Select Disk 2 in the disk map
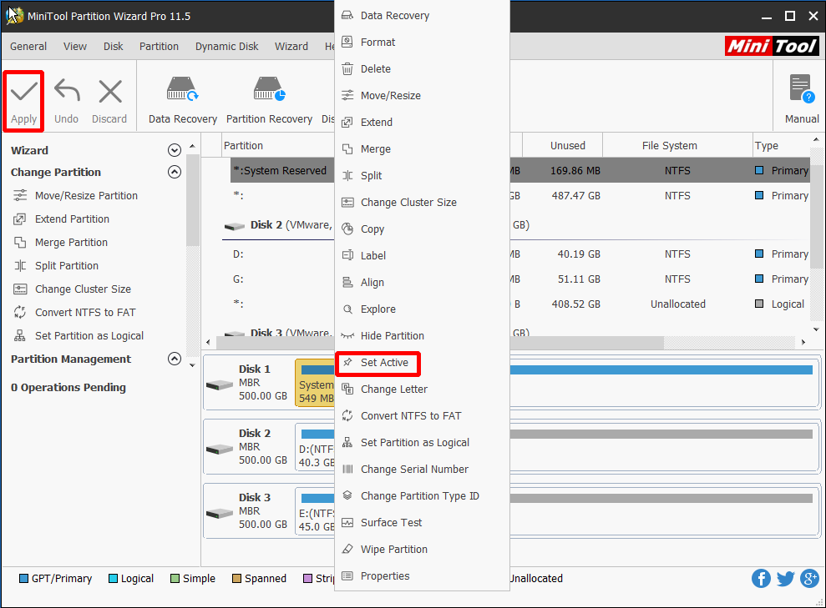 (x=247, y=446)
